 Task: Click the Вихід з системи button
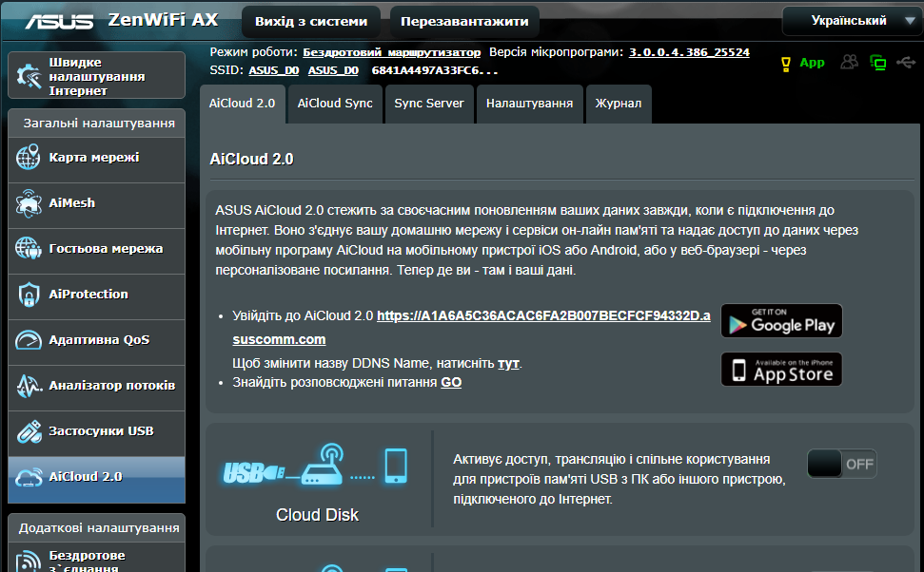[311, 22]
